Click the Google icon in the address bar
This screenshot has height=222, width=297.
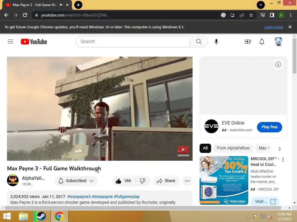[x=223, y=15]
